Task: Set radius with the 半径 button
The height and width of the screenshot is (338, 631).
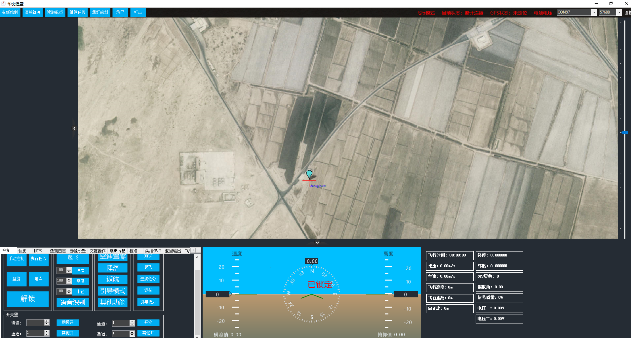Action: pos(81,291)
